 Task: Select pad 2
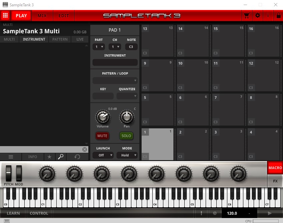[x=193, y=144]
